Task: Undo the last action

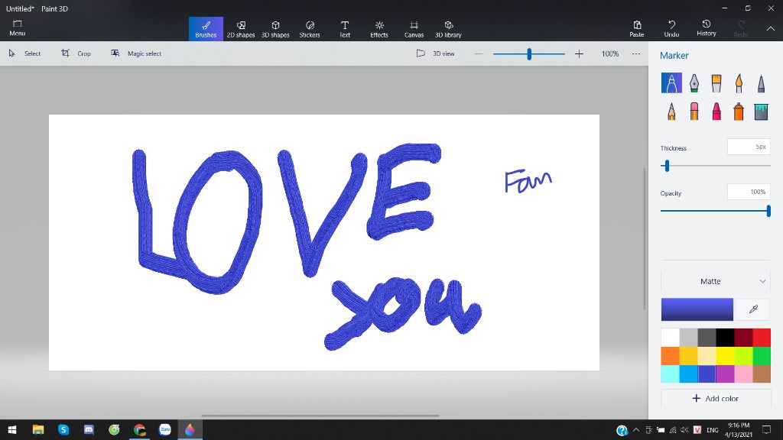Action: click(x=671, y=28)
